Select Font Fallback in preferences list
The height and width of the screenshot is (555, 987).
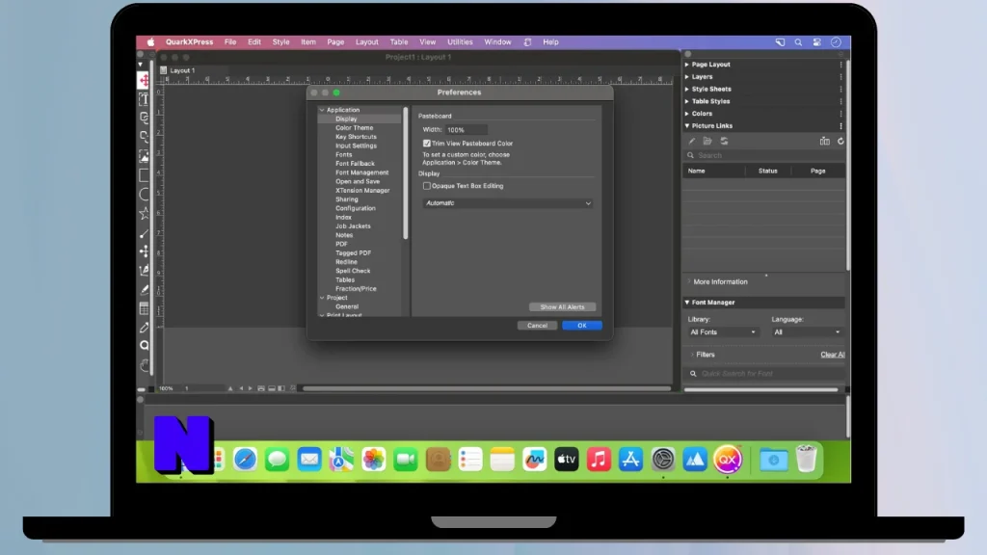355,164
